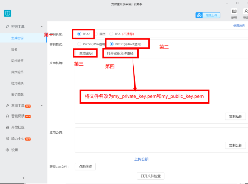This screenshot has width=248, height=184.
Task: Maximize the window
Action: click(x=238, y=3)
